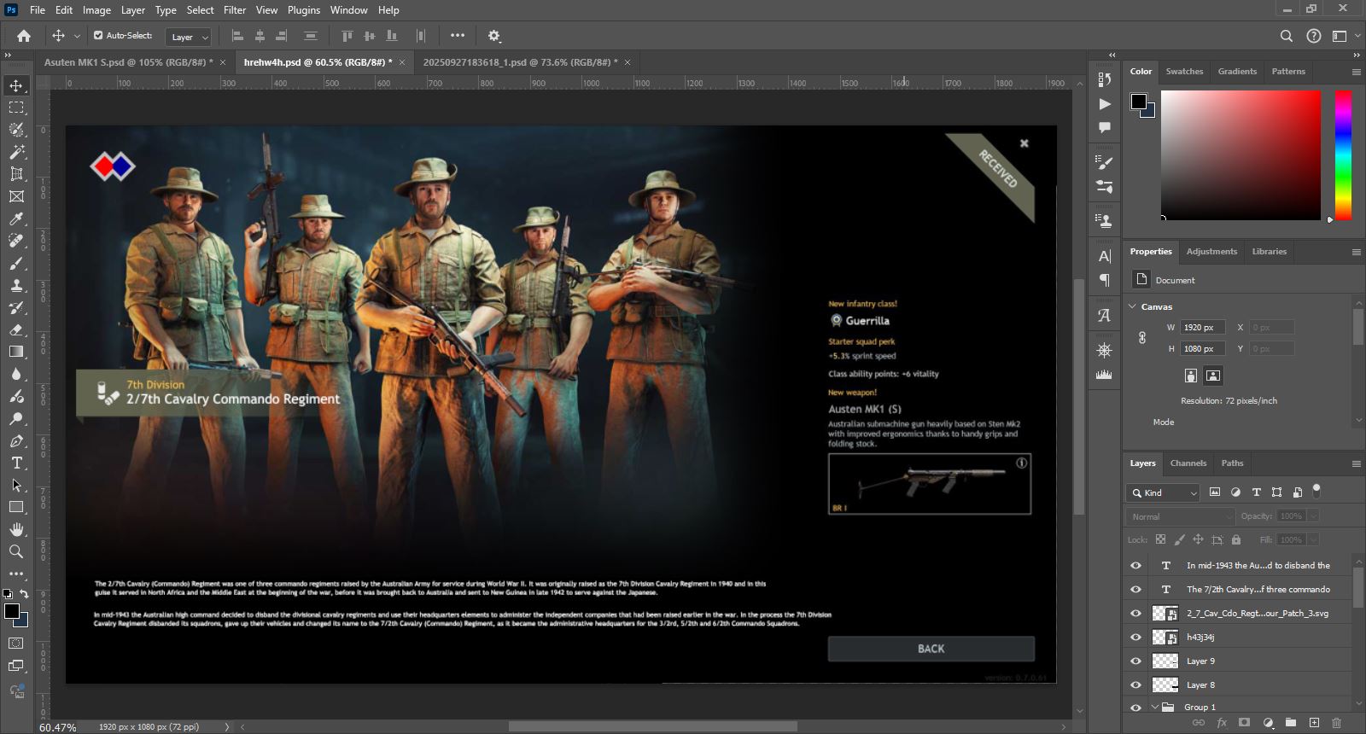Collapse the Group 1 folder
1366x734 pixels.
[1154, 707]
